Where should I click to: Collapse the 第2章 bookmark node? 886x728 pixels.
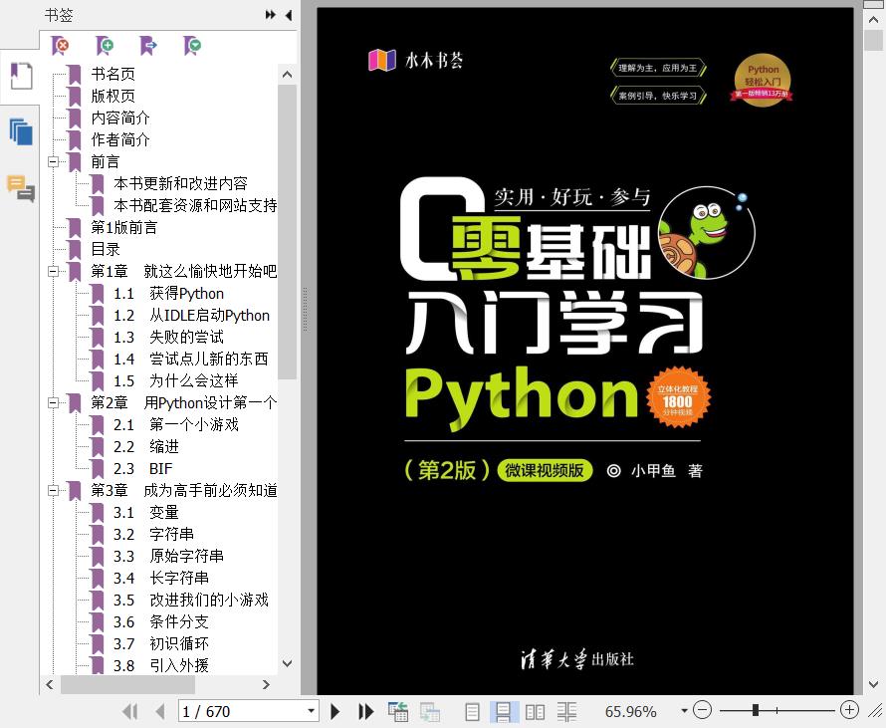coord(53,403)
